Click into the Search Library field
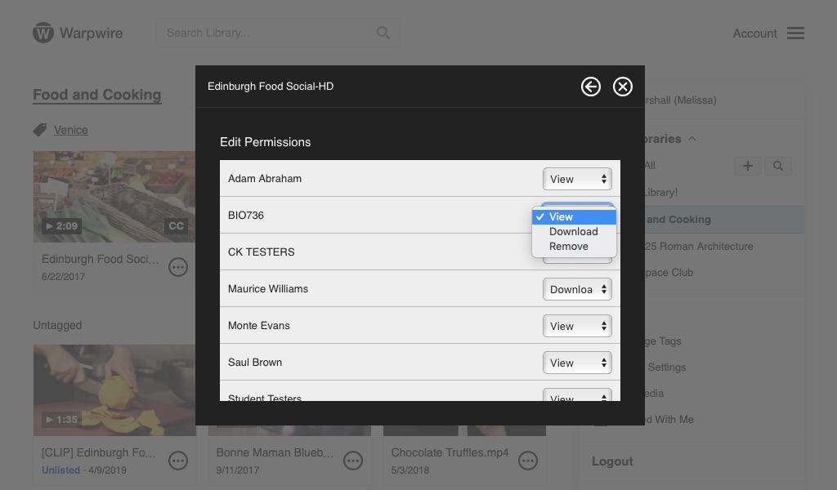Screen dimensions: 837x490 coord(277,33)
